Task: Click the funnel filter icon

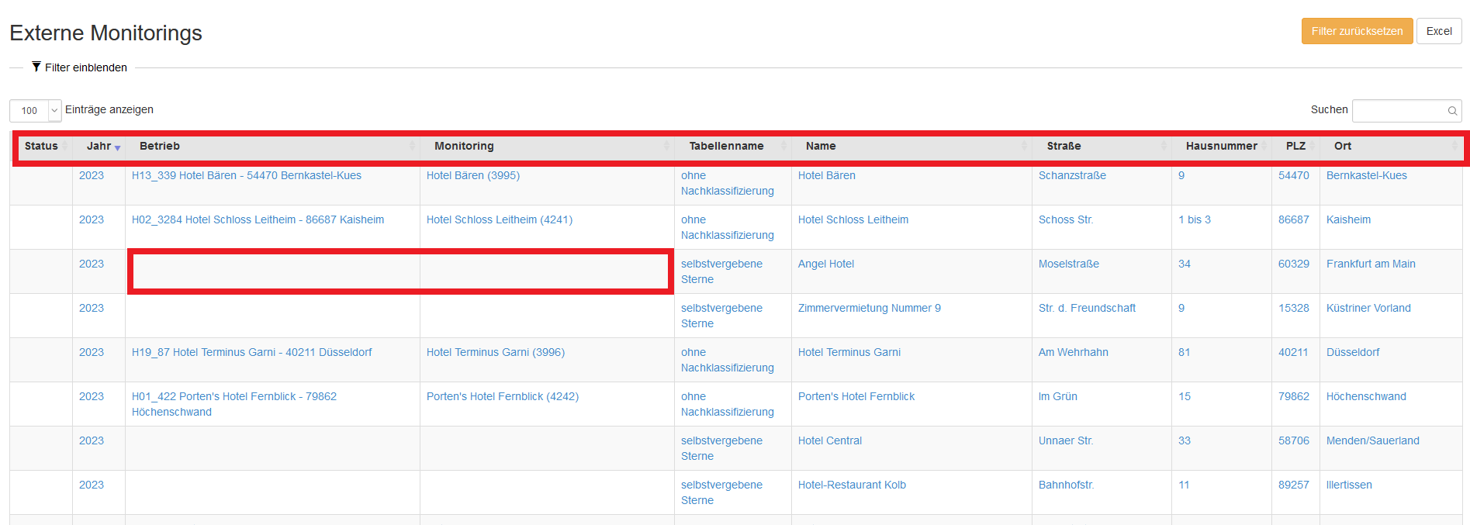Action: pyautogui.click(x=36, y=67)
